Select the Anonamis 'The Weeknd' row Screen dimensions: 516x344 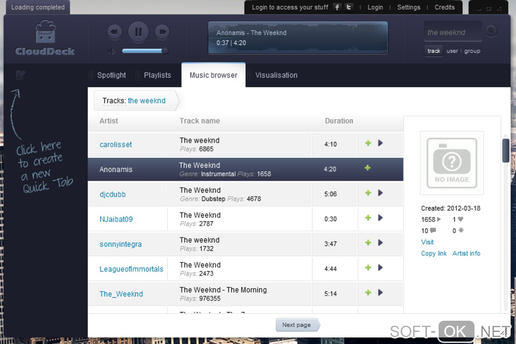(245, 169)
